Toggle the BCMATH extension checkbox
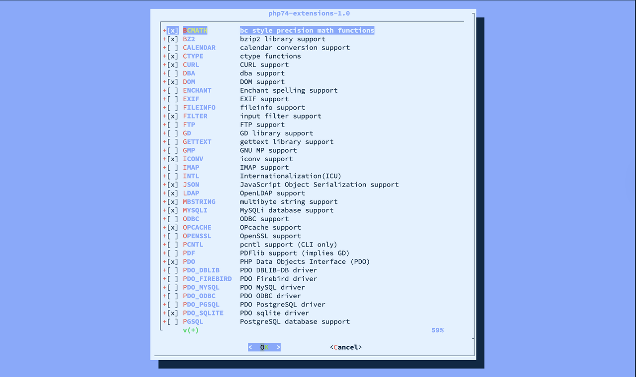 point(172,30)
